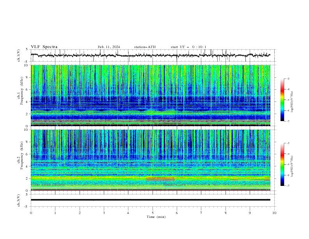Click the "VLF Spectra" plot title
This screenshot has width=309, height=239.
click(44, 47)
